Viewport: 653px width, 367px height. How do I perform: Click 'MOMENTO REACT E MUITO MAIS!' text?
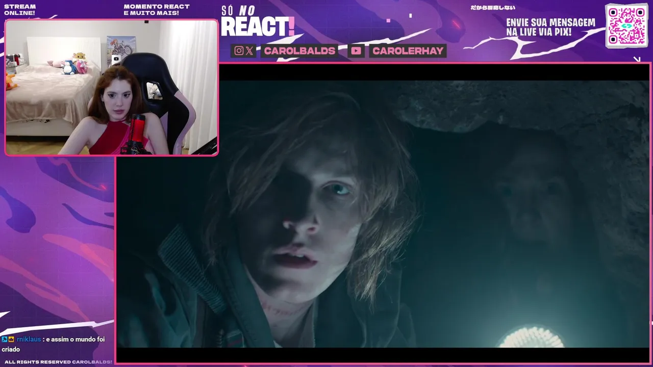(157, 10)
